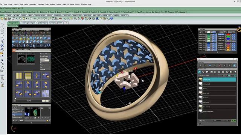Screen dimensions: 241x135
Task: Click the move cross-arrows icon in Main Menu
Action: click(27, 45)
